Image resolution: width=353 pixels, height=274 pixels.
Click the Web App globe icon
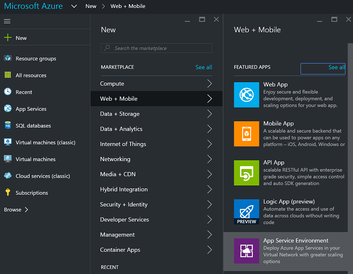[x=246, y=94]
